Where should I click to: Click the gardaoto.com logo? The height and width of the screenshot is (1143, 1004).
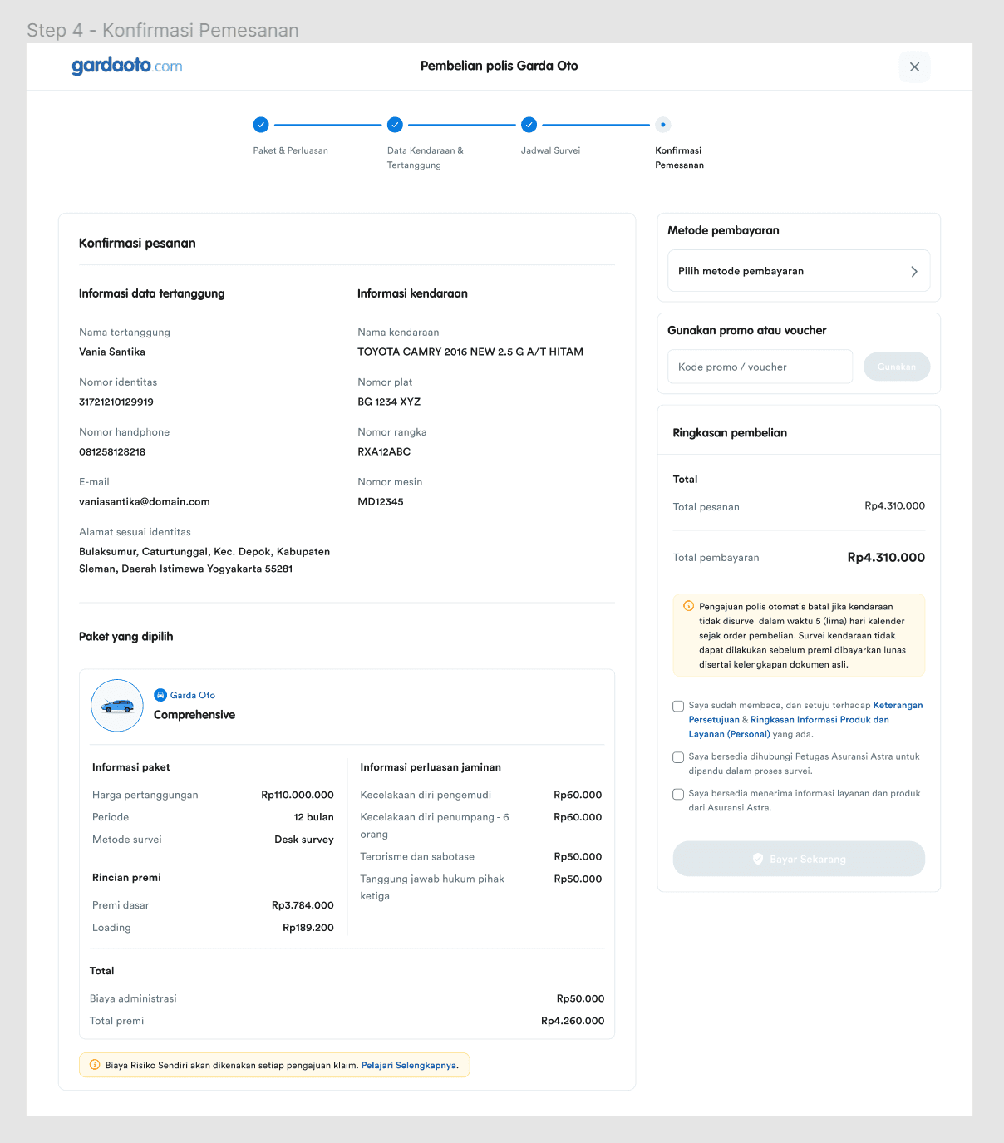tap(127, 66)
